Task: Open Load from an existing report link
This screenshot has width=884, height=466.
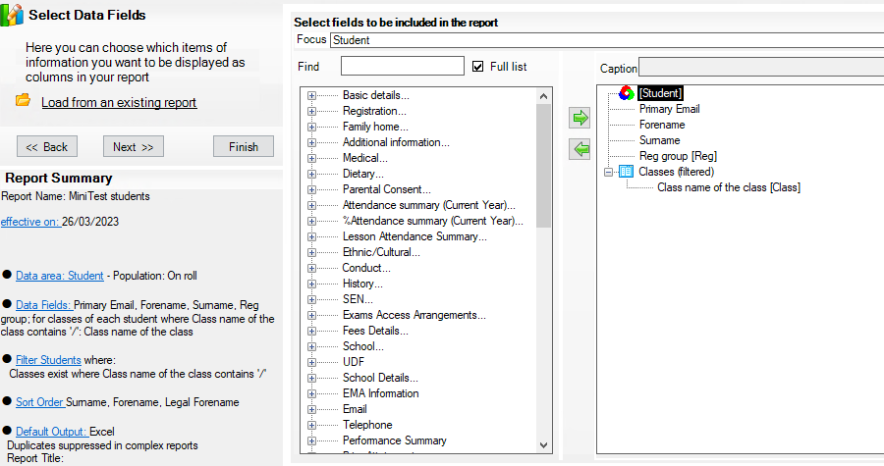Action: pos(119,102)
